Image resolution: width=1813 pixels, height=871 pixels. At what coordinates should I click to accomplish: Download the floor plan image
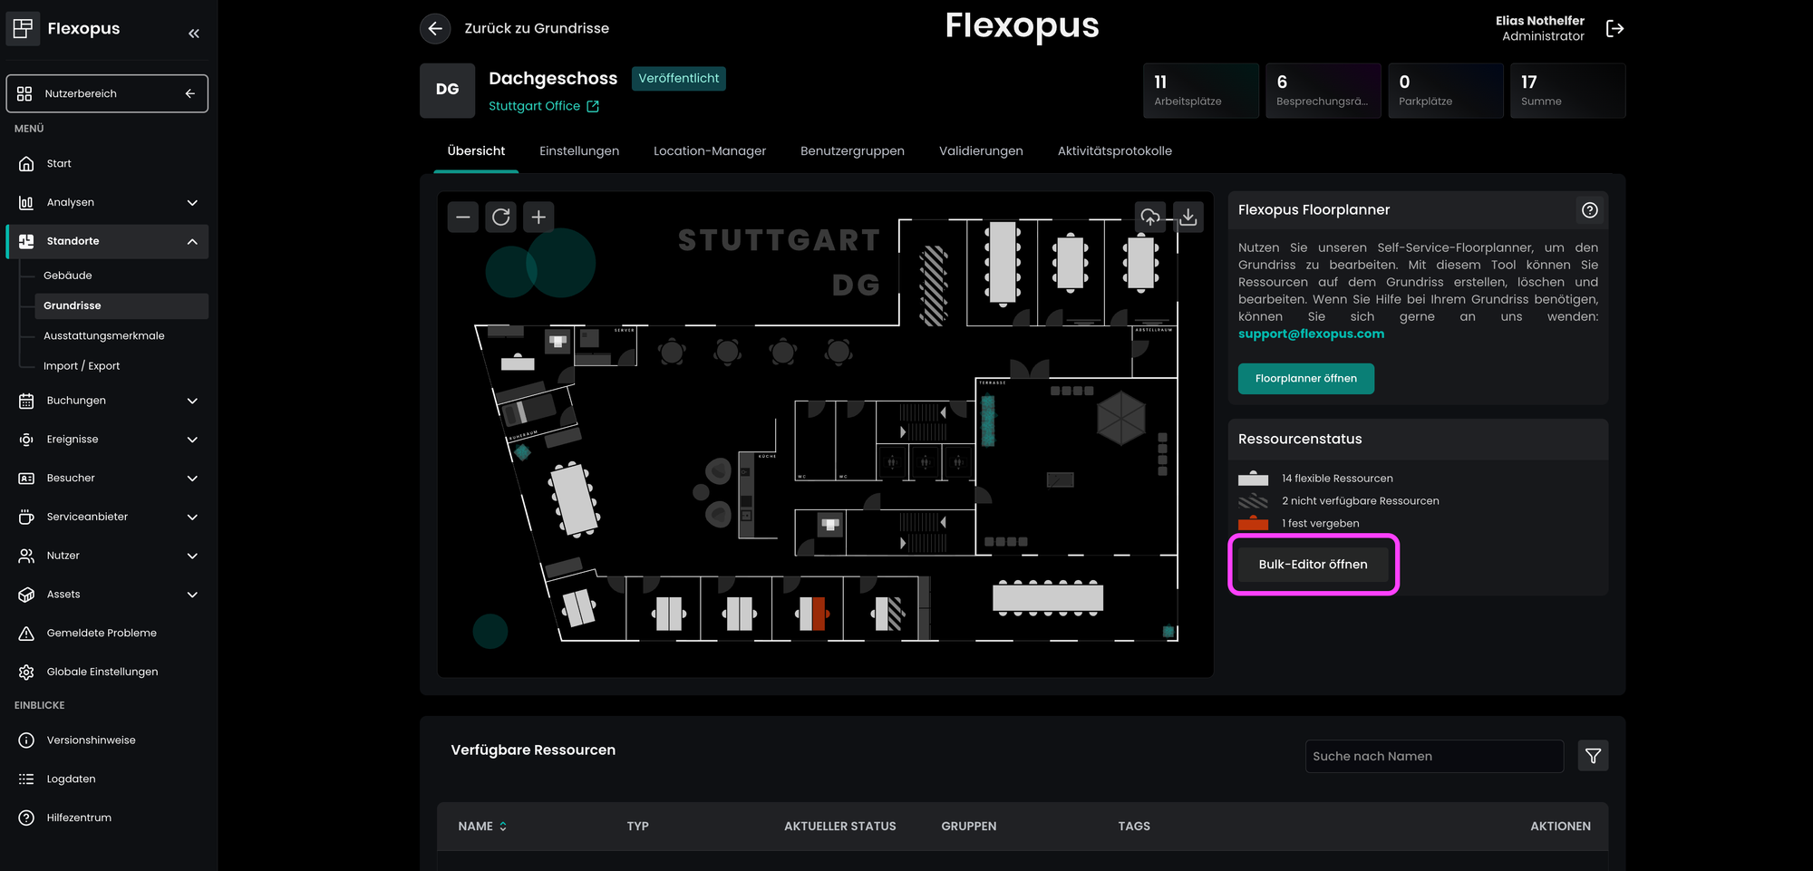(x=1188, y=218)
